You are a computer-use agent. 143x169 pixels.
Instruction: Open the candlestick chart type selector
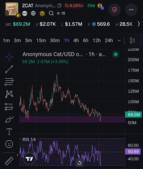tap(132, 41)
